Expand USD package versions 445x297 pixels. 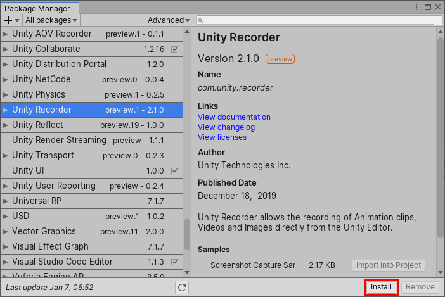pos(6,216)
